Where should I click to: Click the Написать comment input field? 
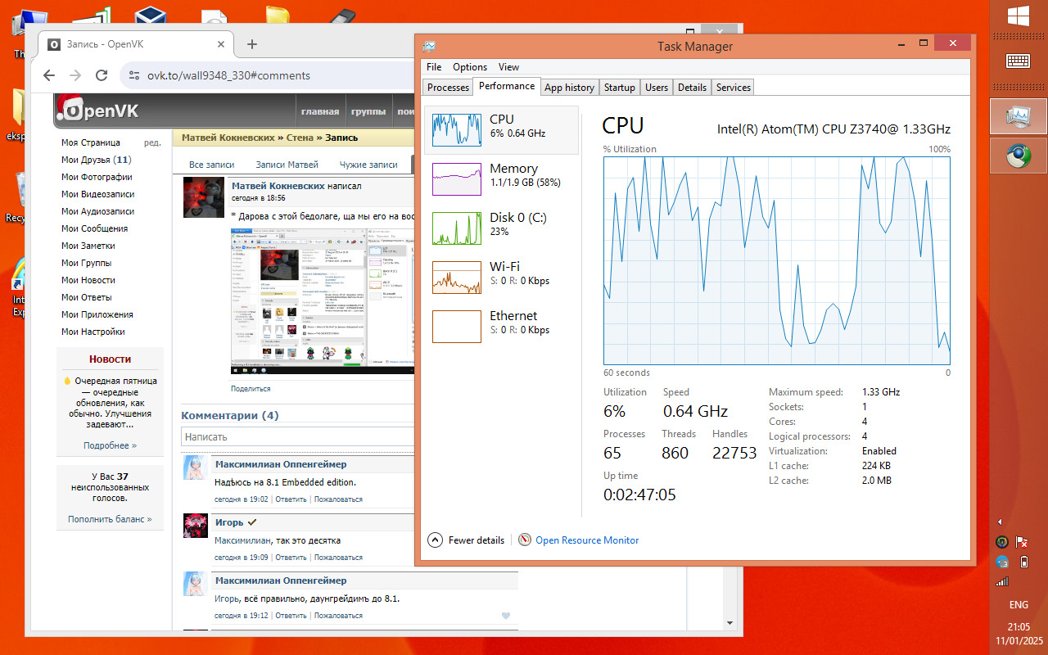click(298, 437)
